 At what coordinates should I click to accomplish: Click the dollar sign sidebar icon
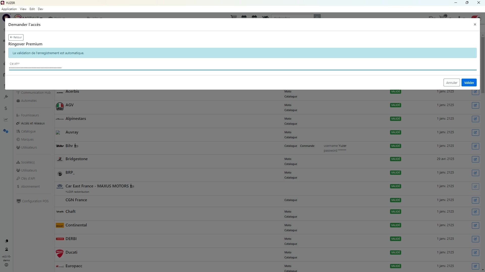[6, 108]
